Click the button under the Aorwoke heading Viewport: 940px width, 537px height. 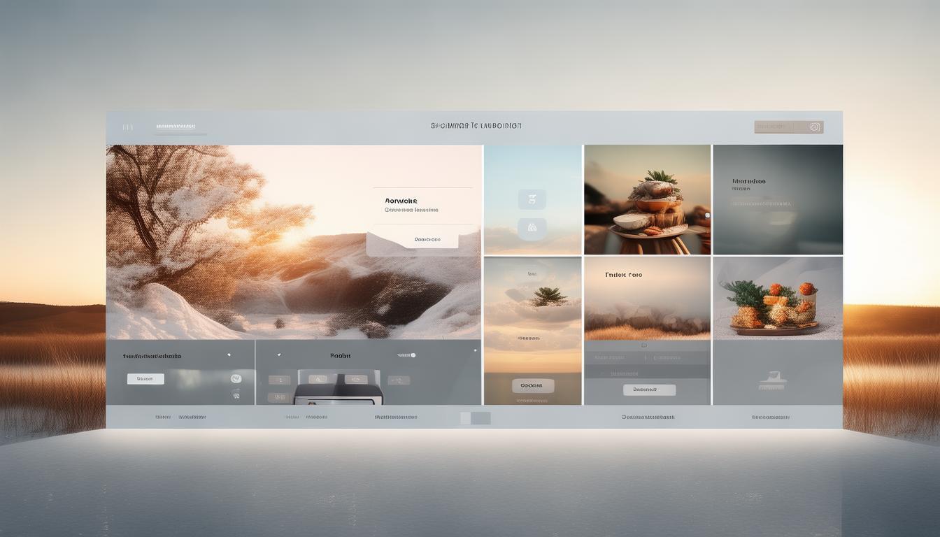click(427, 240)
